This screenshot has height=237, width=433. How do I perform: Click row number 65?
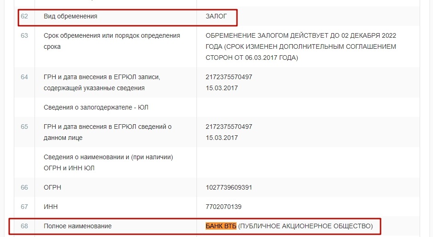(24, 127)
